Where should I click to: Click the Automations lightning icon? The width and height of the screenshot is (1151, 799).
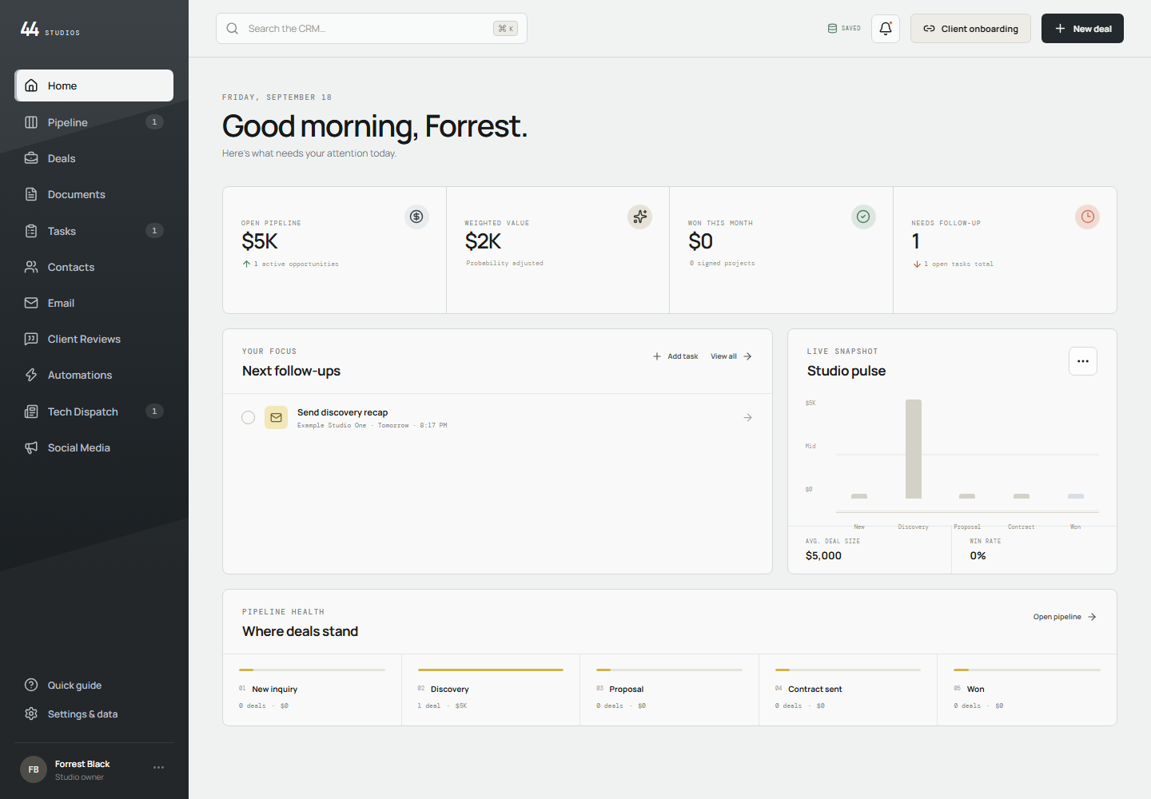pyautogui.click(x=31, y=375)
